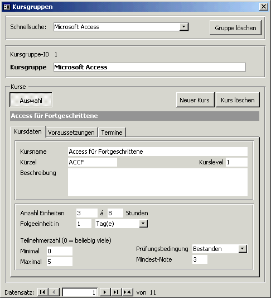
Task: Click the Kursgruppe-ID value 1
Action: tap(56, 54)
